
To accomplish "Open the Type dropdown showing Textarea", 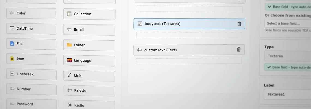I will [288, 56].
